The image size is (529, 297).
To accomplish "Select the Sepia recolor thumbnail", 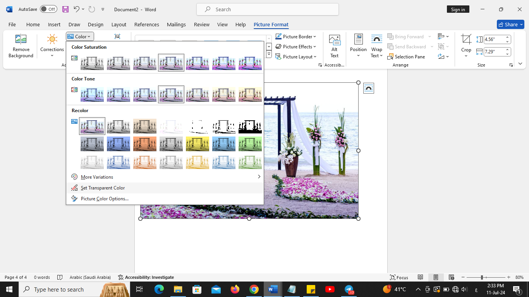I will pyautogui.click(x=145, y=126).
